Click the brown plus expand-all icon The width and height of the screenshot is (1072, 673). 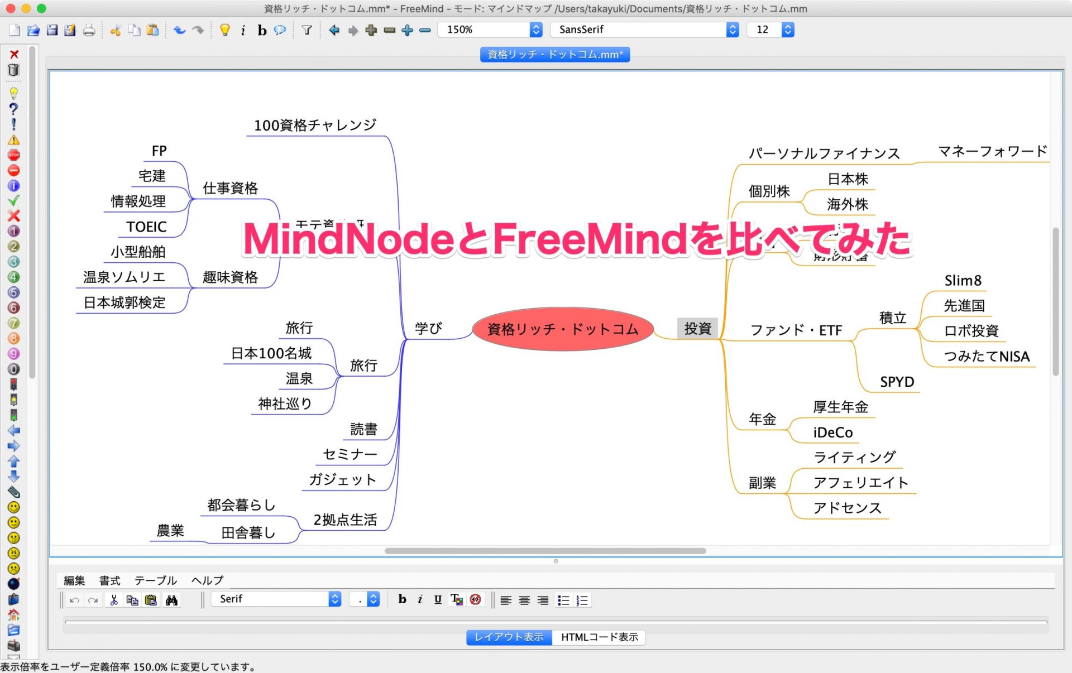coord(371,30)
